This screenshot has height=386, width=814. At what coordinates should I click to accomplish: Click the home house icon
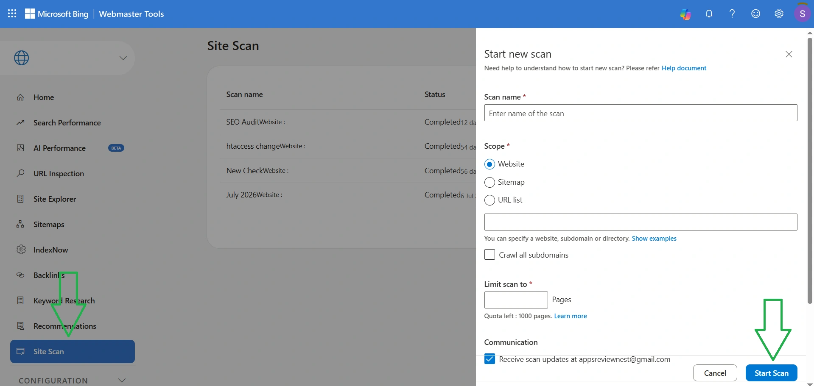(x=20, y=97)
